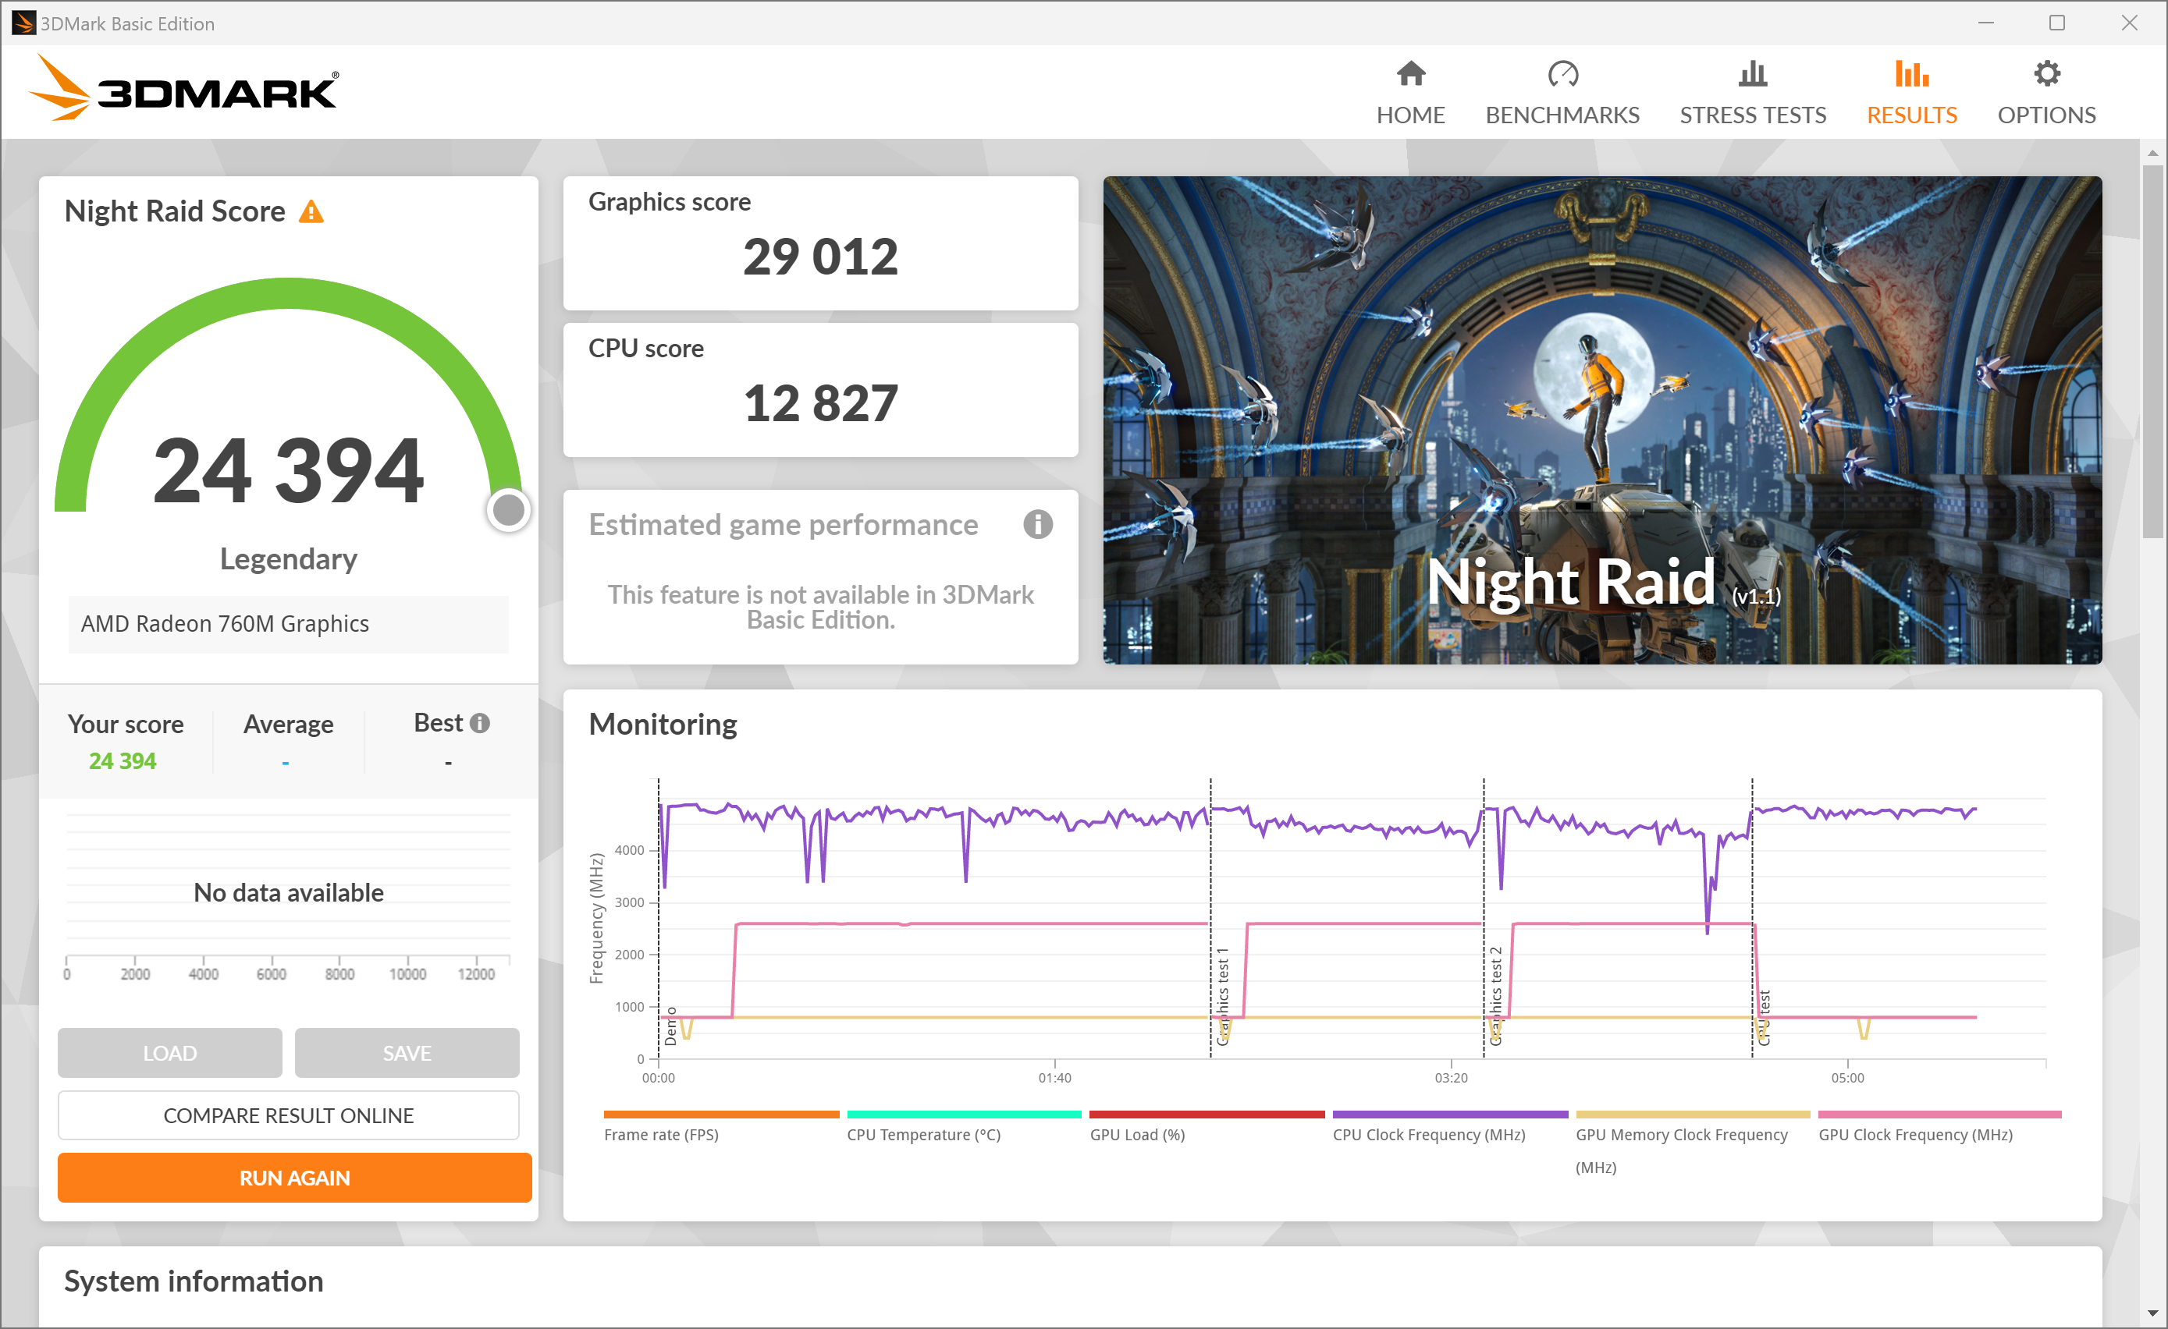Click the CPU test timeline marker
Viewport: 2168px width, 1329px height.
(1763, 1018)
